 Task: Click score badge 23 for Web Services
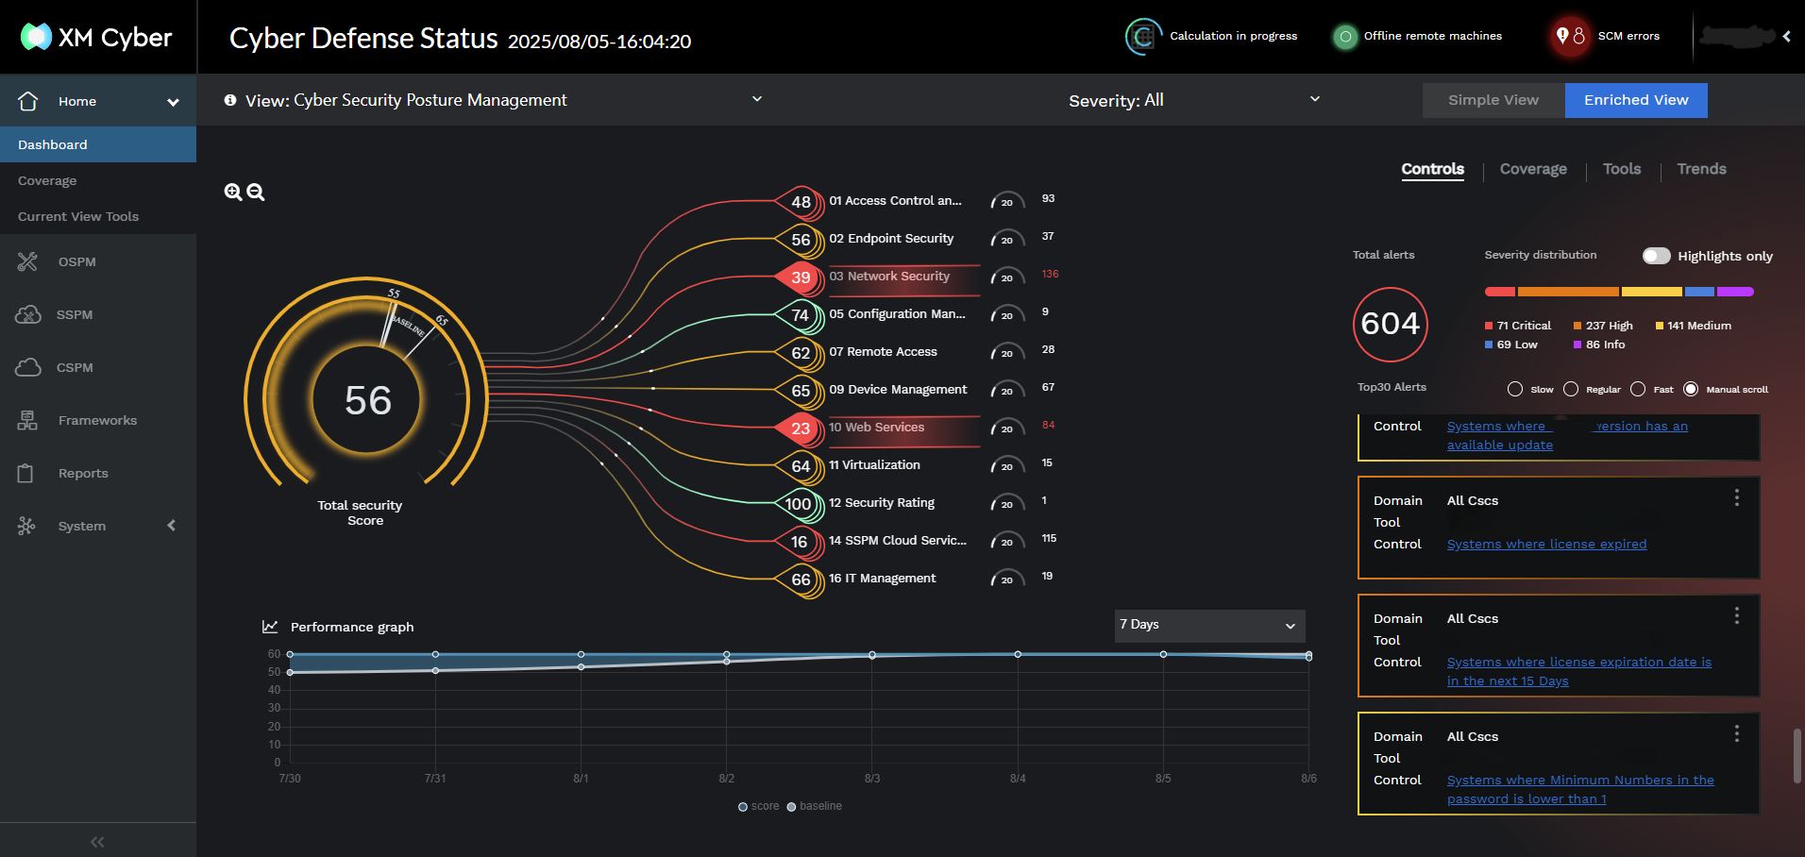(801, 428)
